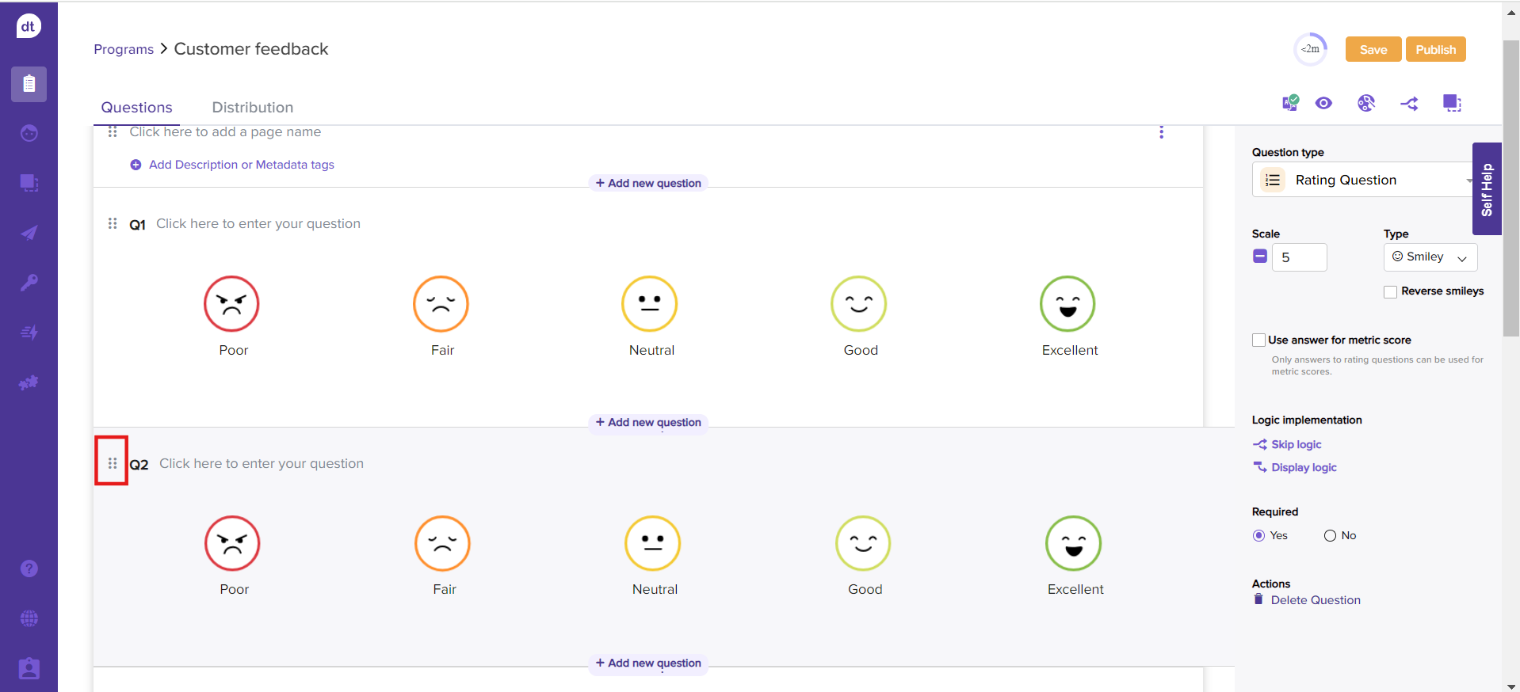Open the theme palette icon
The image size is (1520, 692).
(1365, 103)
